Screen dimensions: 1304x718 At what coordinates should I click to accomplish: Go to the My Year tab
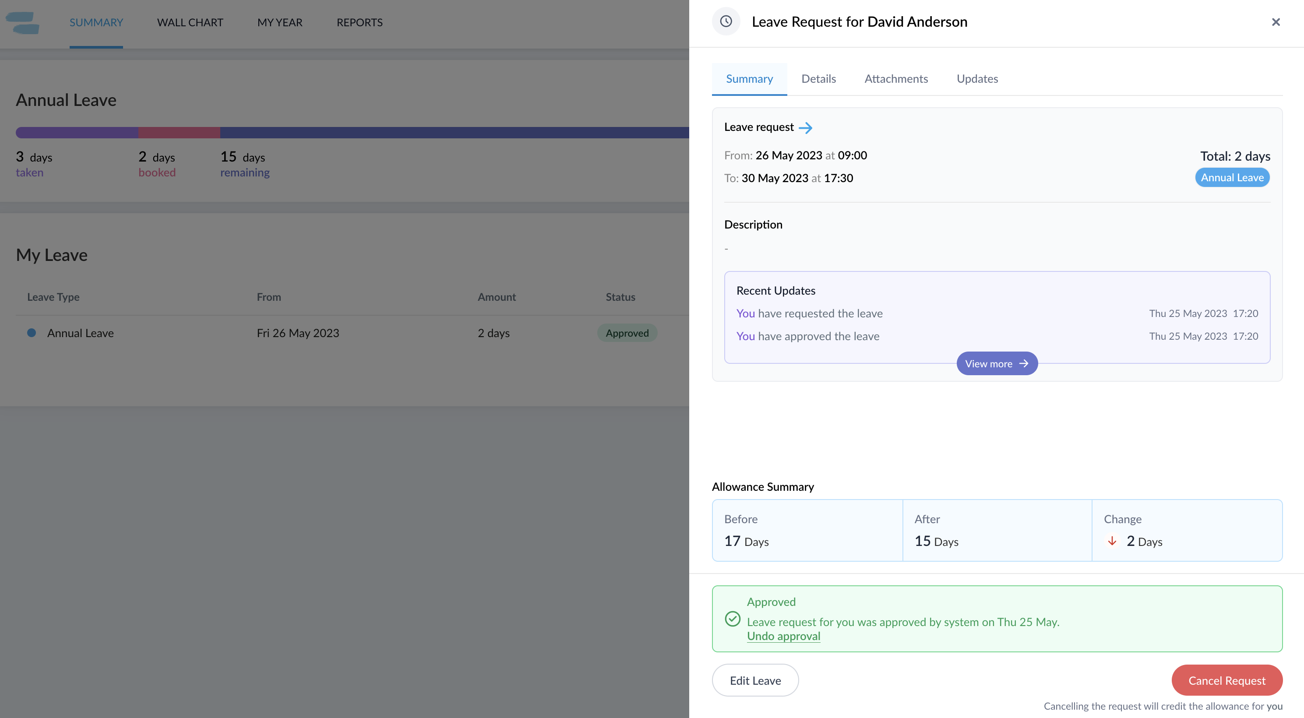coord(280,22)
